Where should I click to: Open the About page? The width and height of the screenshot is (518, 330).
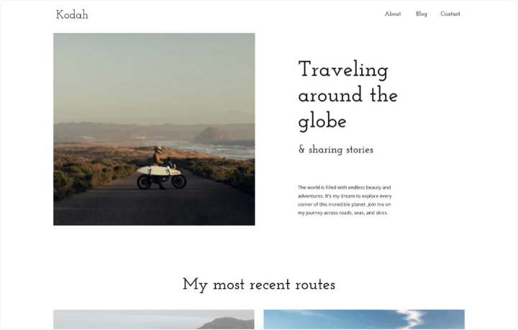coord(392,14)
